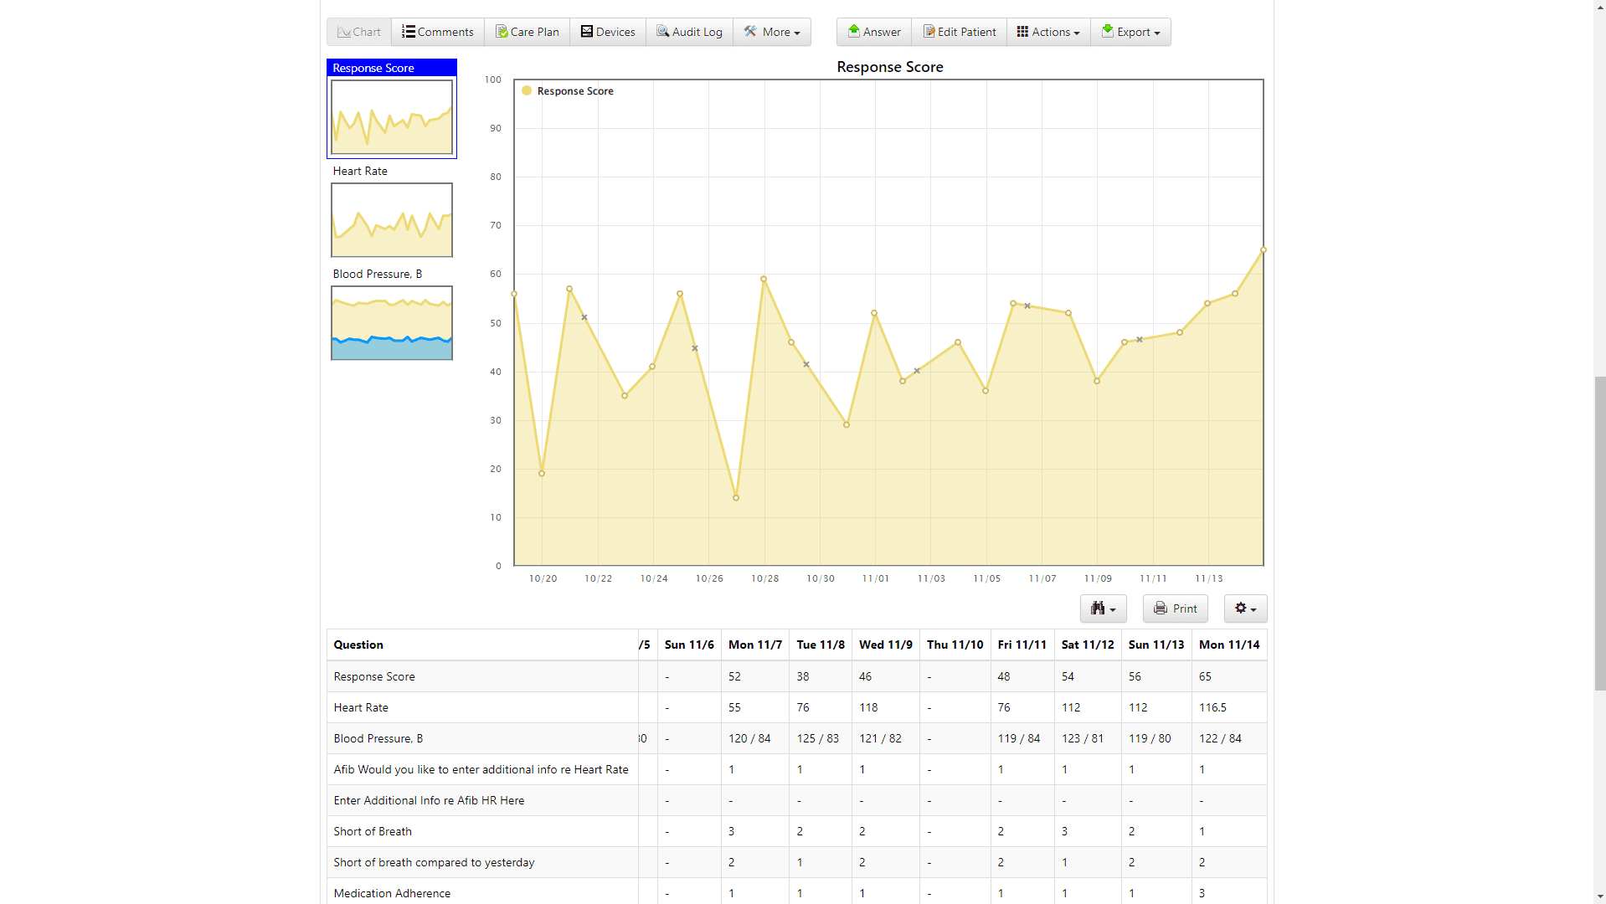Screen dimensions: 1606x904
Task: Toggle Response Score series in chart legend
Action: pyautogui.click(x=574, y=91)
